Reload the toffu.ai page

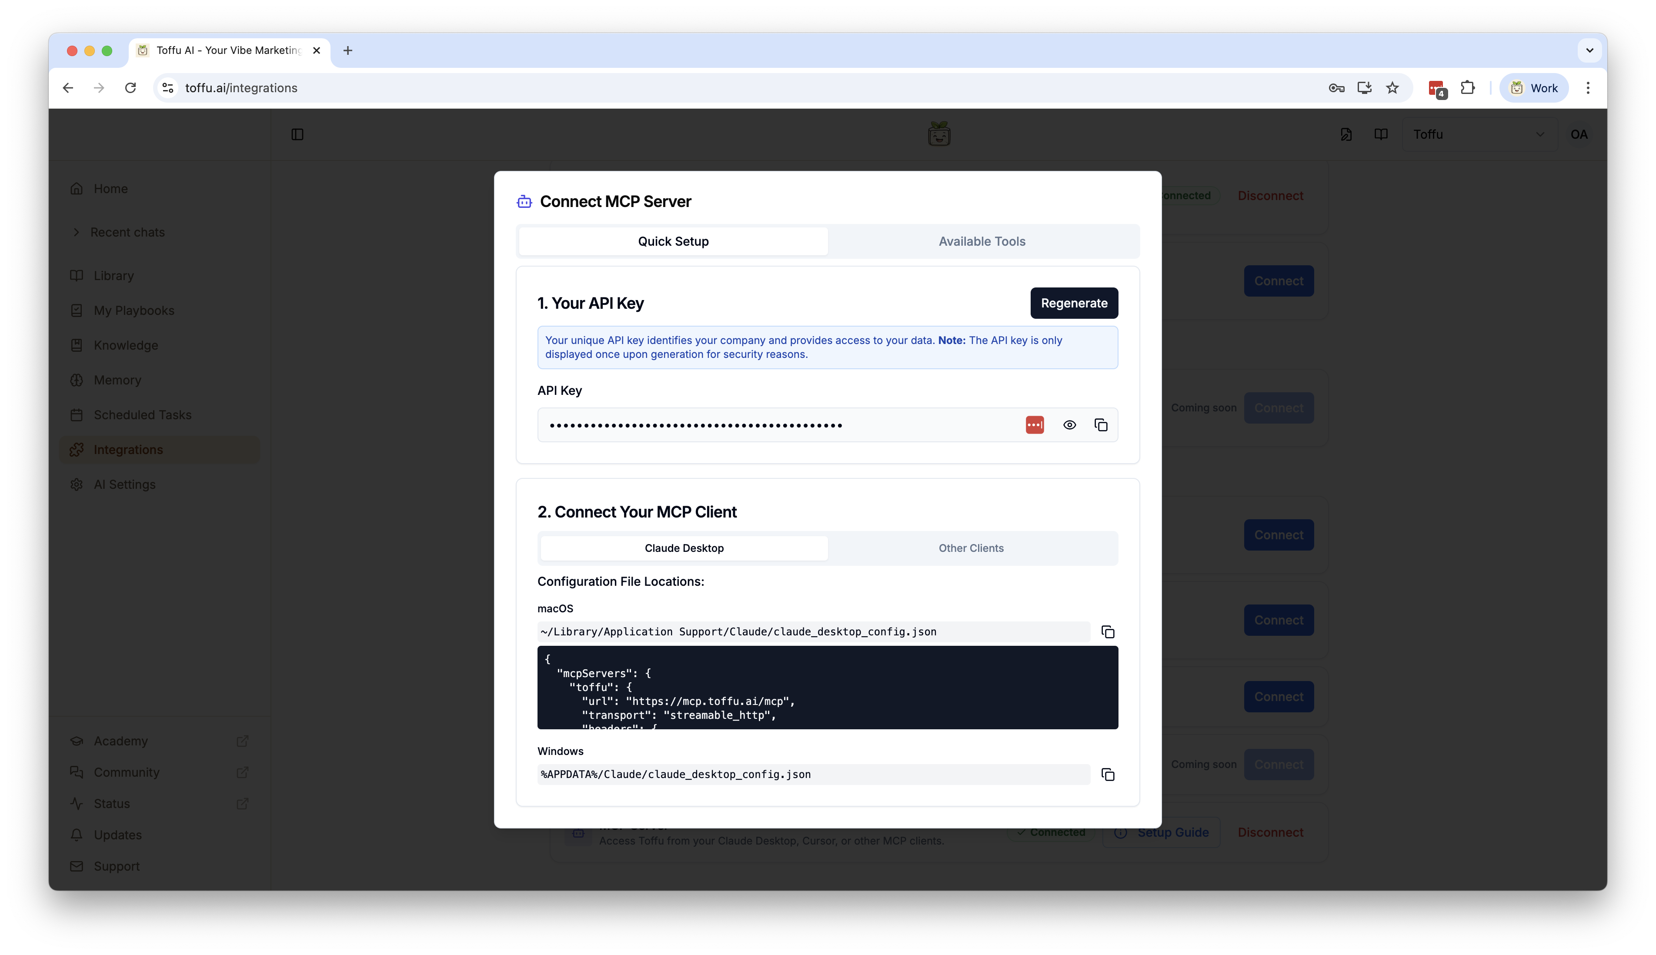(x=130, y=88)
